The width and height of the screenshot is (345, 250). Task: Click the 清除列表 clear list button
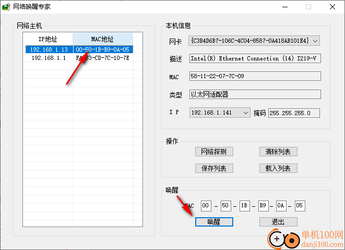tap(278, 152)
